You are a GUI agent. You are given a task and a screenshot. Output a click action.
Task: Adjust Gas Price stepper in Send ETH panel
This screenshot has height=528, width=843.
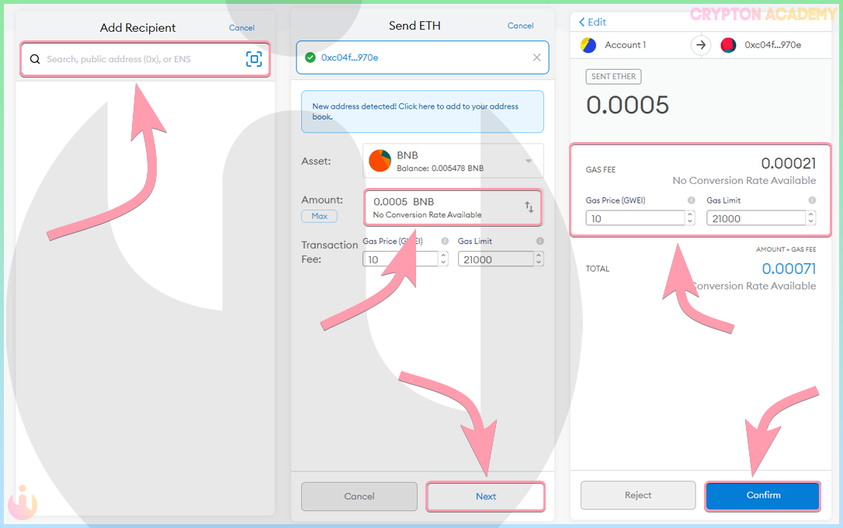pyautogui.click(x=443, y=259)
